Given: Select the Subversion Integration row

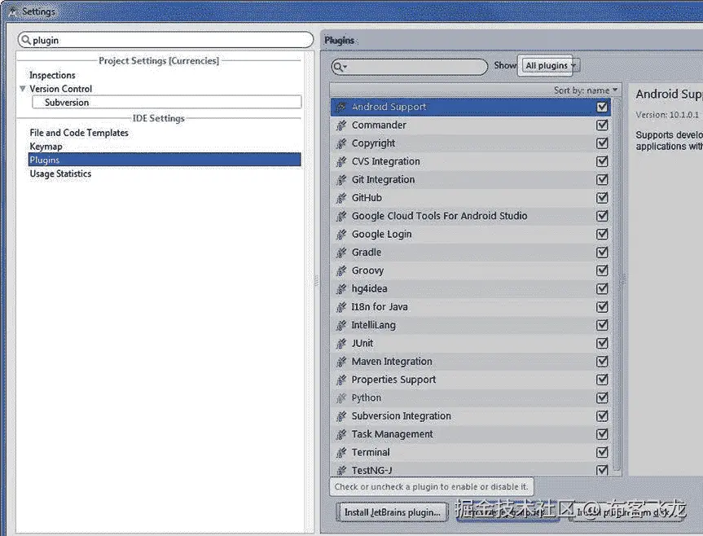Looking at the screenshot, I should pos(470,416).
